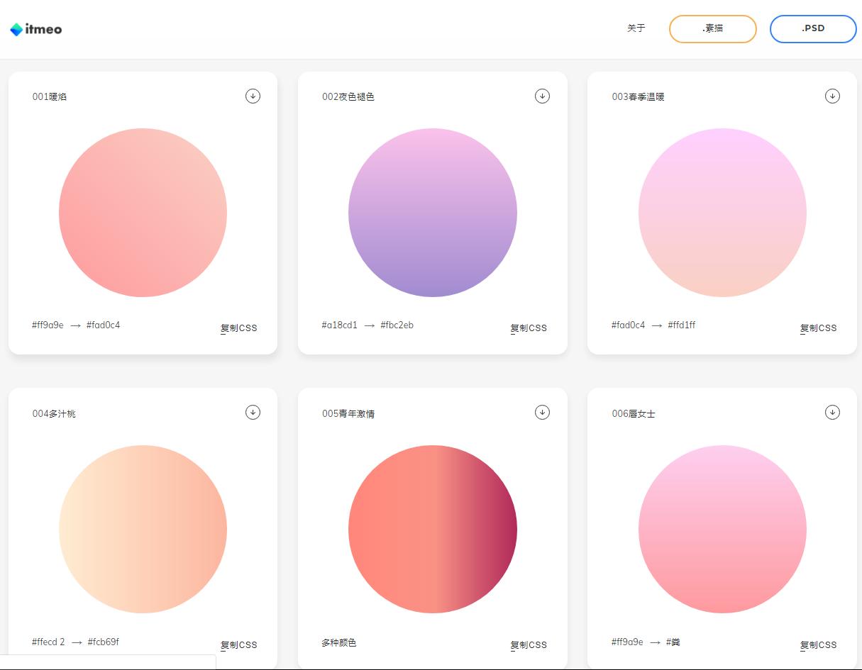Screen dimensions: 862x670
Task: Select the 005青年激情 red gradient circle
Action: (432, 529)
